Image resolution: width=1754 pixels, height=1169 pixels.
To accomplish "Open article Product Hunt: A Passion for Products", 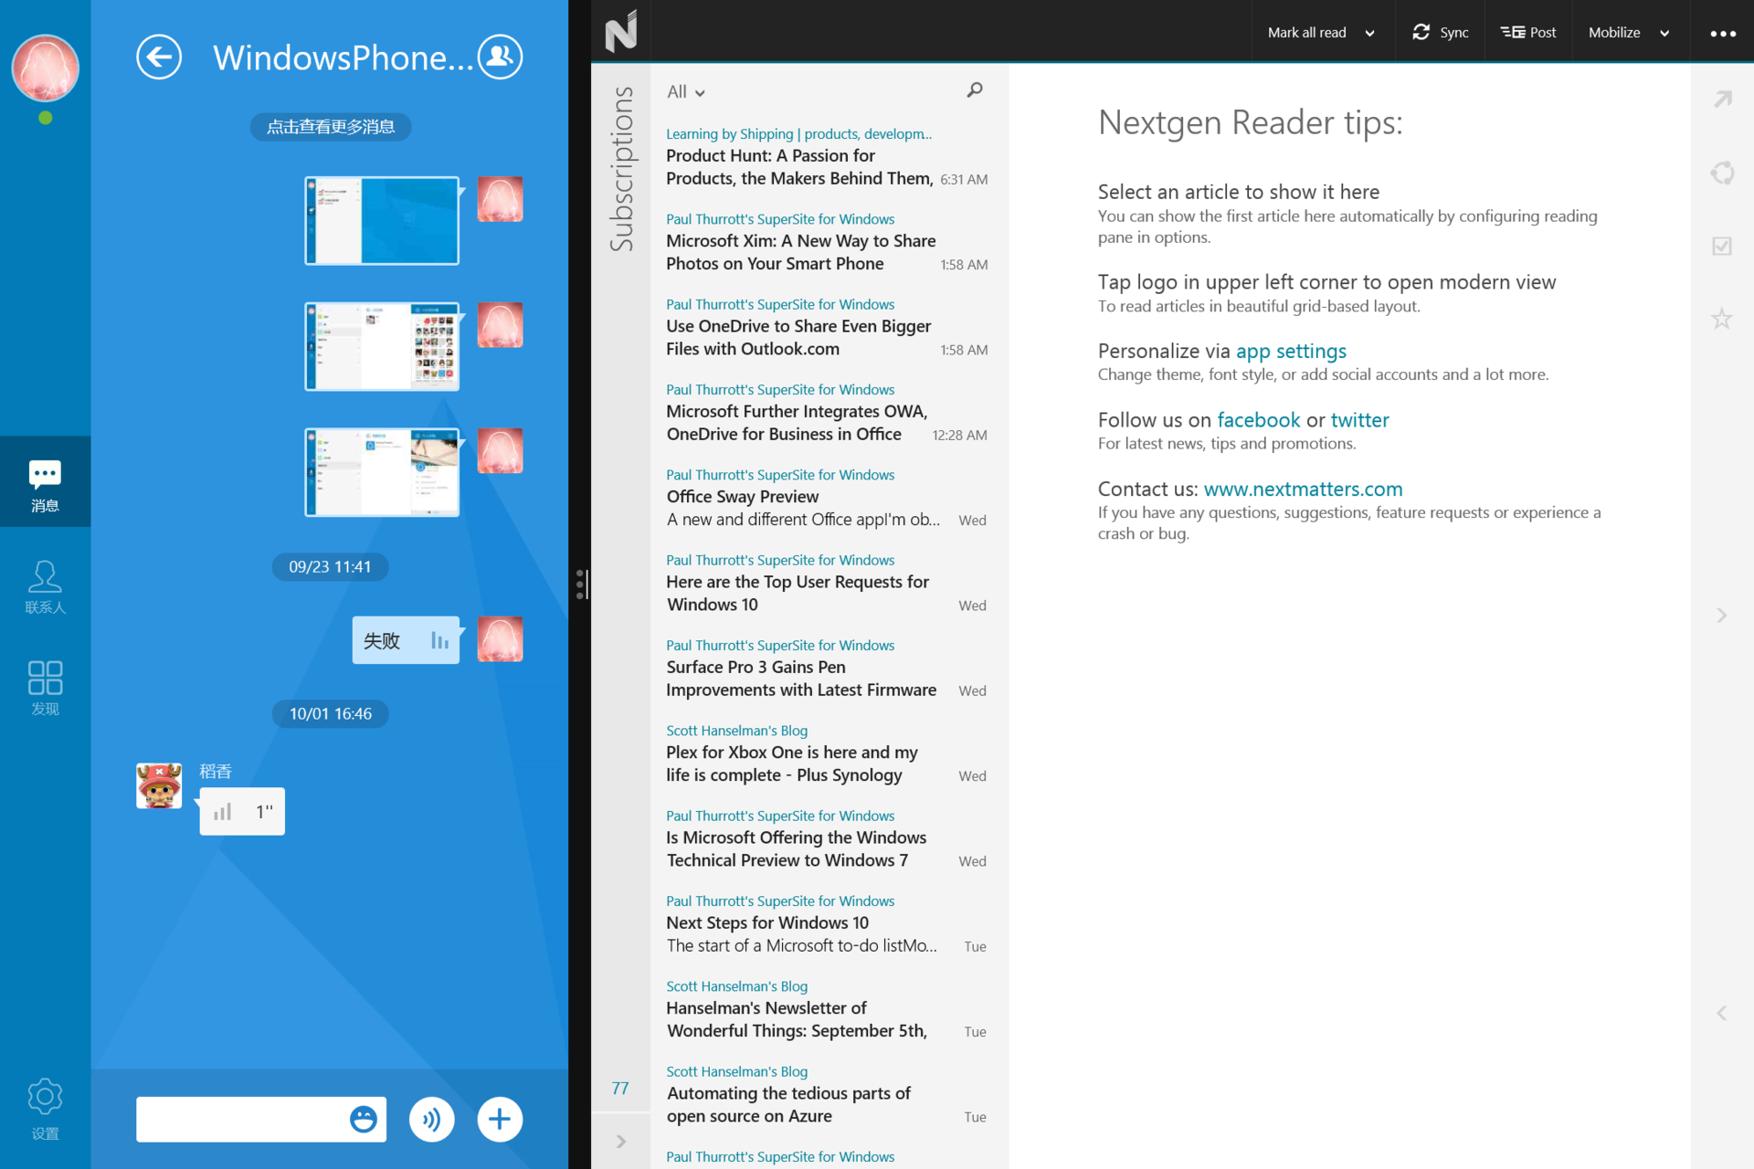I will (827, 157).
